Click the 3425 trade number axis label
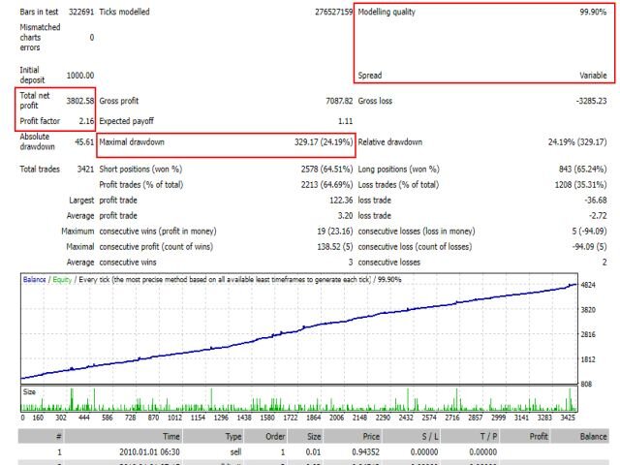This screenshot has height=465, width=620. (568, 418)
